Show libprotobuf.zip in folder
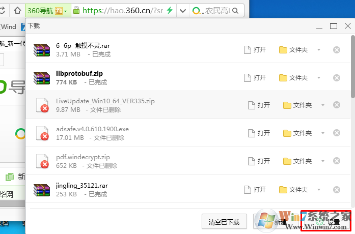Viewport: 355px width, 234px height. tap(293, 78)
